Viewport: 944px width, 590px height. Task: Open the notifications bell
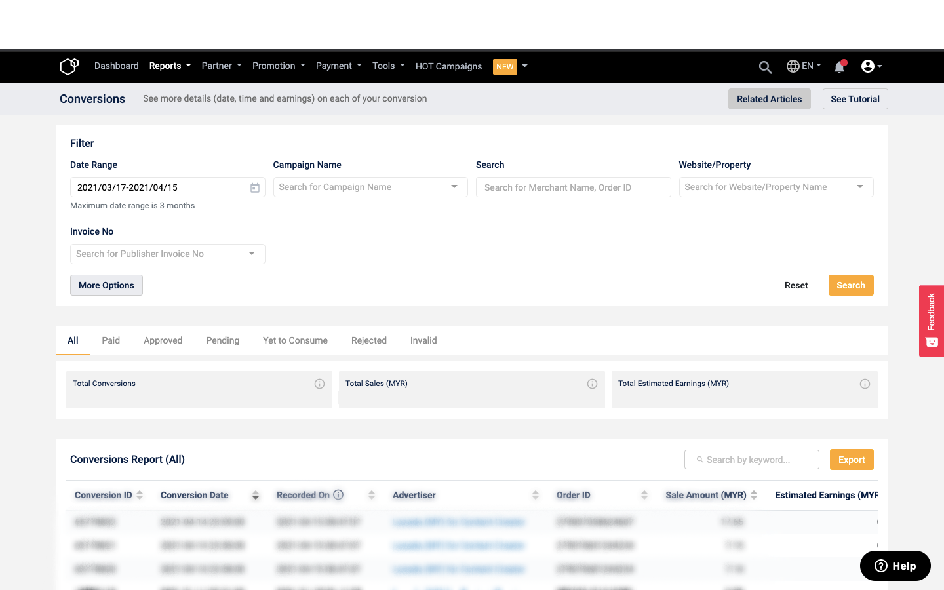coord(839,66)
